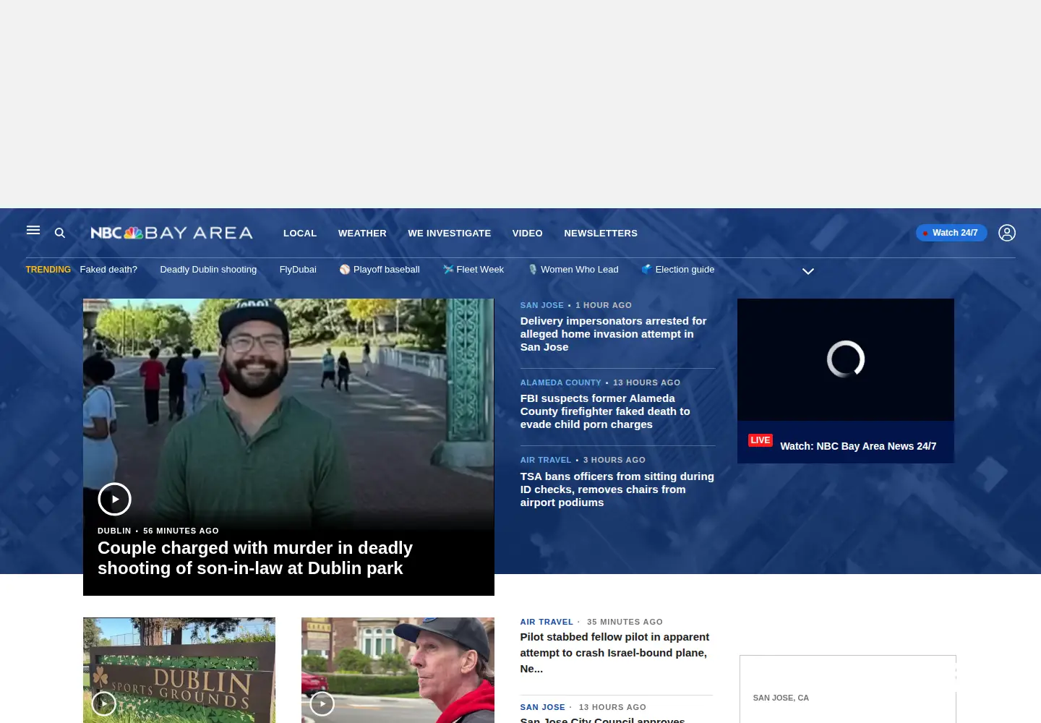Open the user account profile icon

pyautogui.click(x=1007, y=233)
